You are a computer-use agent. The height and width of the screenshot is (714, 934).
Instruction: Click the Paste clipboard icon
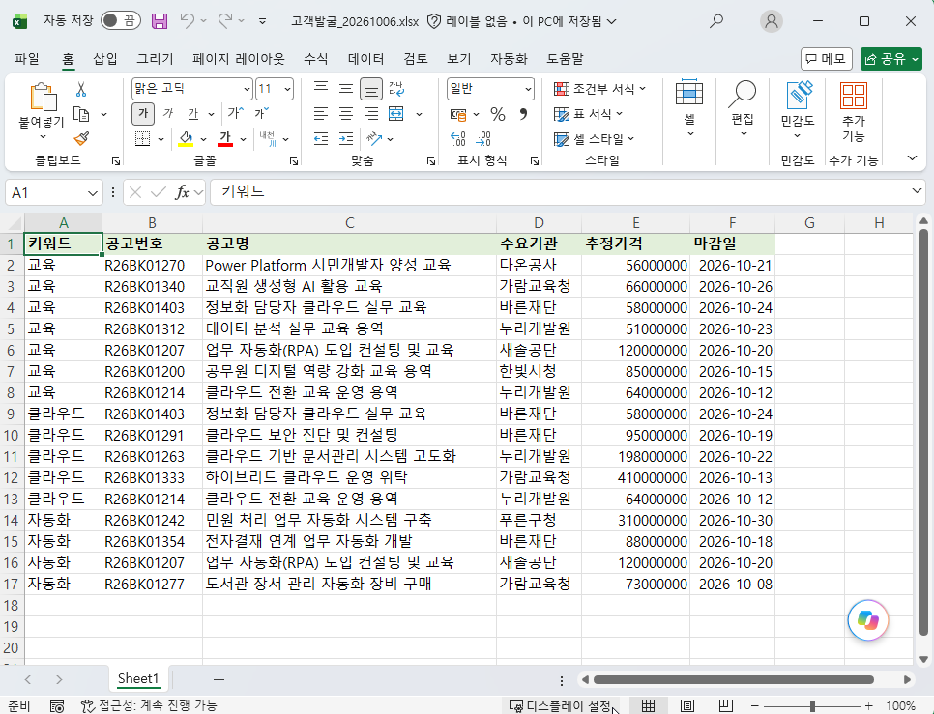tap(43, 97)
